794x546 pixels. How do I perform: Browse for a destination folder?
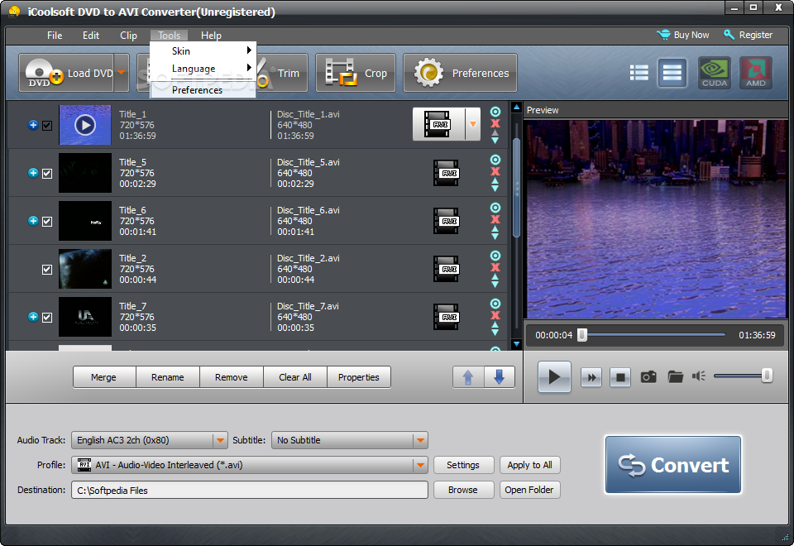click(x=463, y=490)
